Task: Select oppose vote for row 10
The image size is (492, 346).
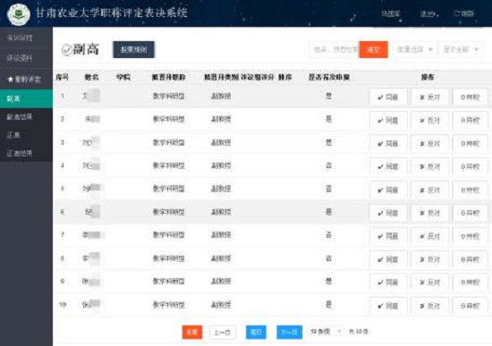Action: [430, 306]
